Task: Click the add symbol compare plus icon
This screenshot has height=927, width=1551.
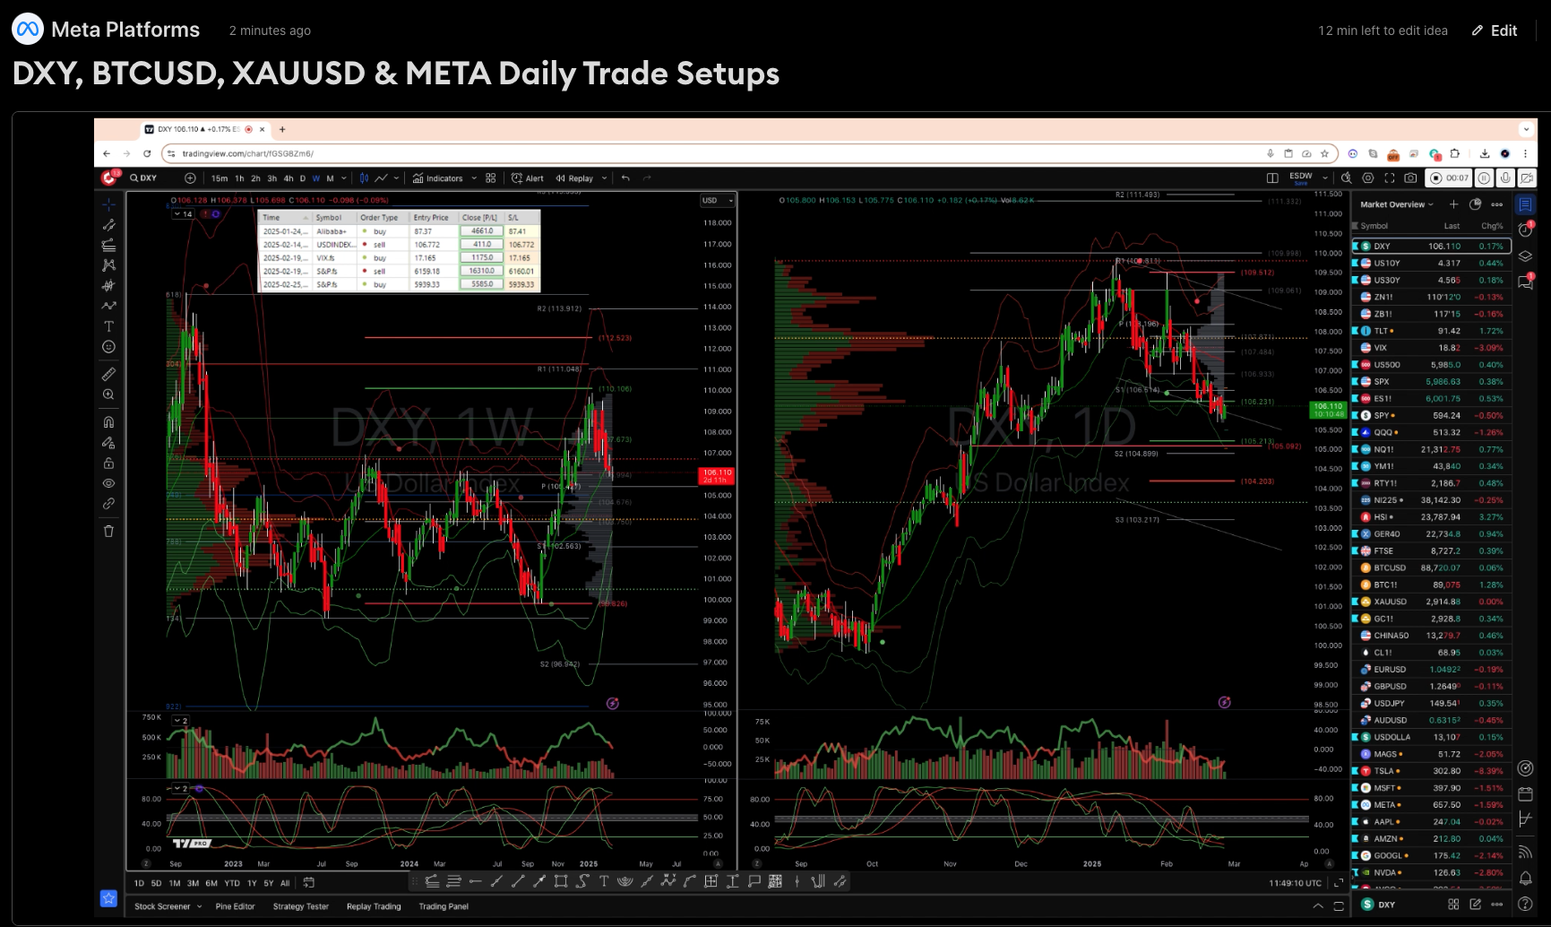Action: coord(190,178)
